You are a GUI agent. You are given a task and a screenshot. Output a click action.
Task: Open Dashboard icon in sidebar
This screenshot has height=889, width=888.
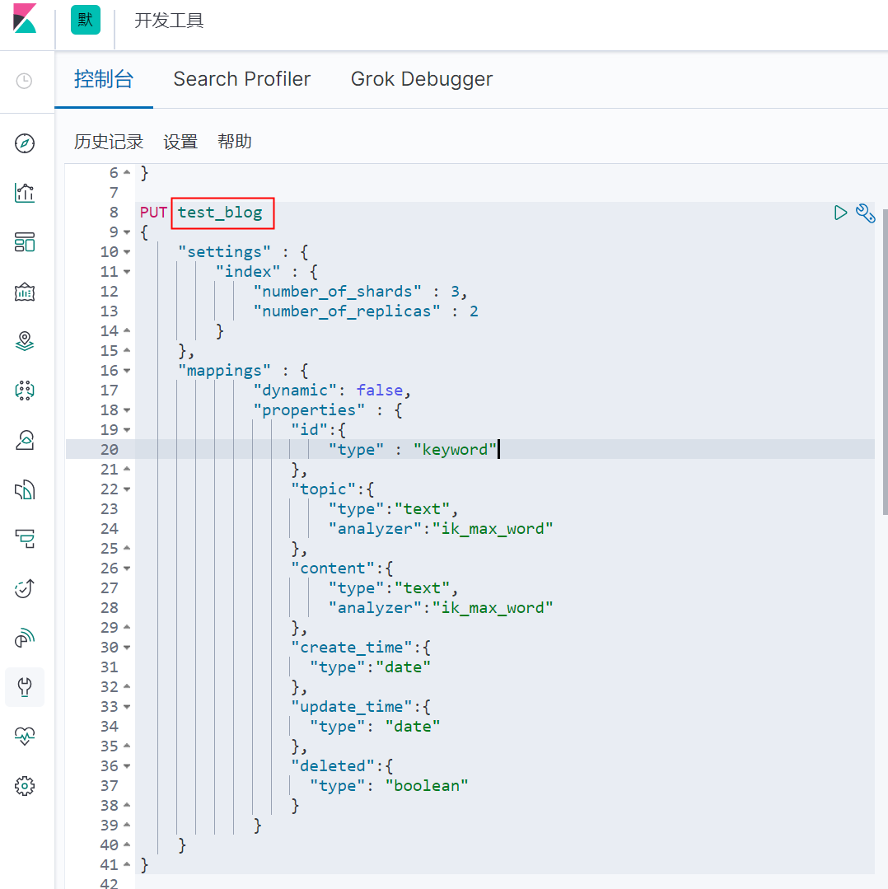tap(25, 242)
